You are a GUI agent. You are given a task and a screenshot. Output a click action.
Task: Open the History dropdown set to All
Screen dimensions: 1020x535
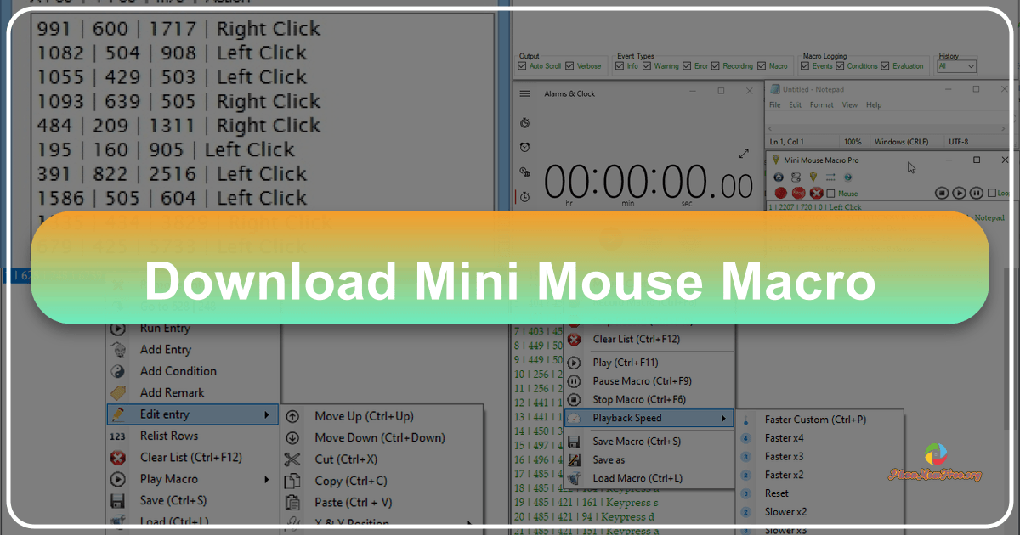coord(956,65)
